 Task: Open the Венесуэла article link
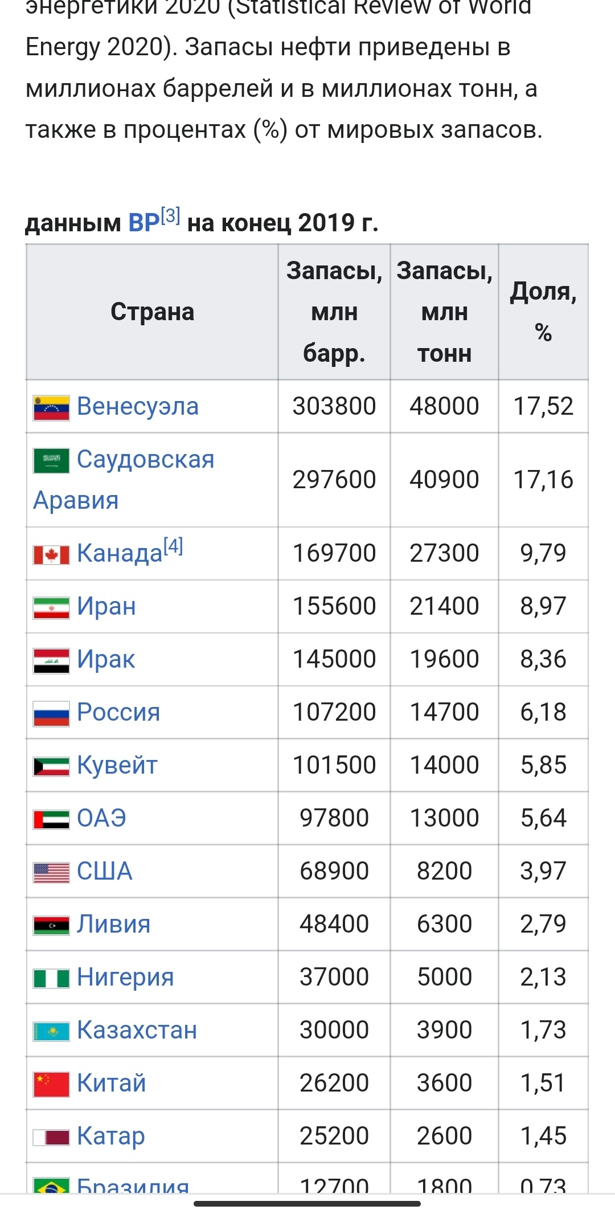click(x=138, y=407)
